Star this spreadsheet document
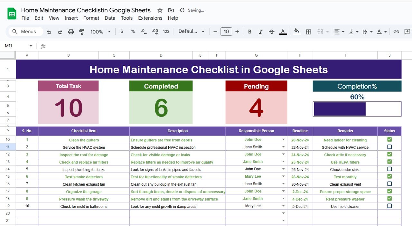This screenshot has height=226, width=412. point(160,10)
